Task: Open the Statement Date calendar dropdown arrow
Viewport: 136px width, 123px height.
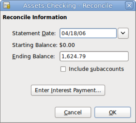Action: click(123, 33)
